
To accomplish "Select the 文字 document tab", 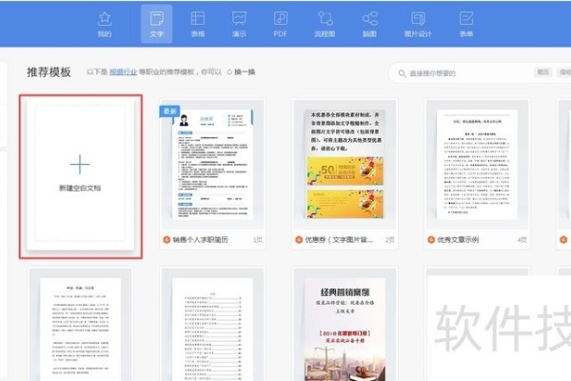I will coord(157,24).
